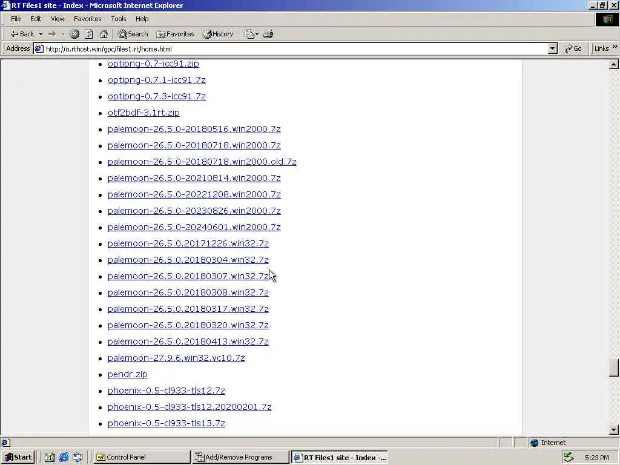The width and height of the screenshot is (620, 465).
Task: Open palemoon-26.5.0-20240601.win2000.7z link
Action: 194,227
